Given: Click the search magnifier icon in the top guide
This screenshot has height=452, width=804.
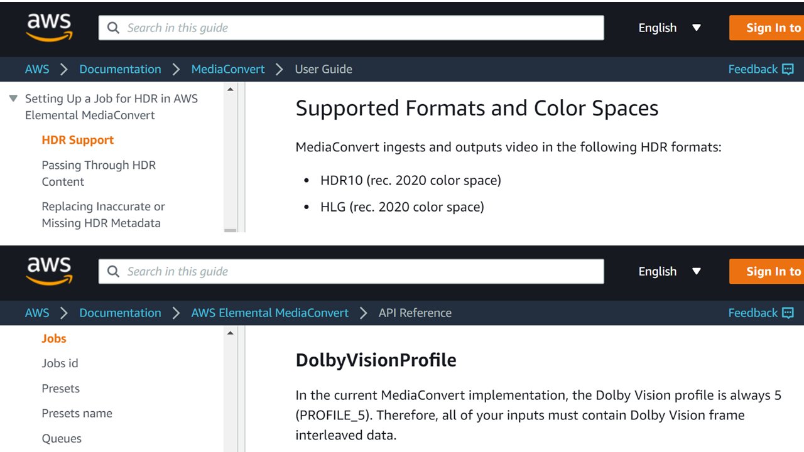Looking at the screenshot, I should point(113,28).
